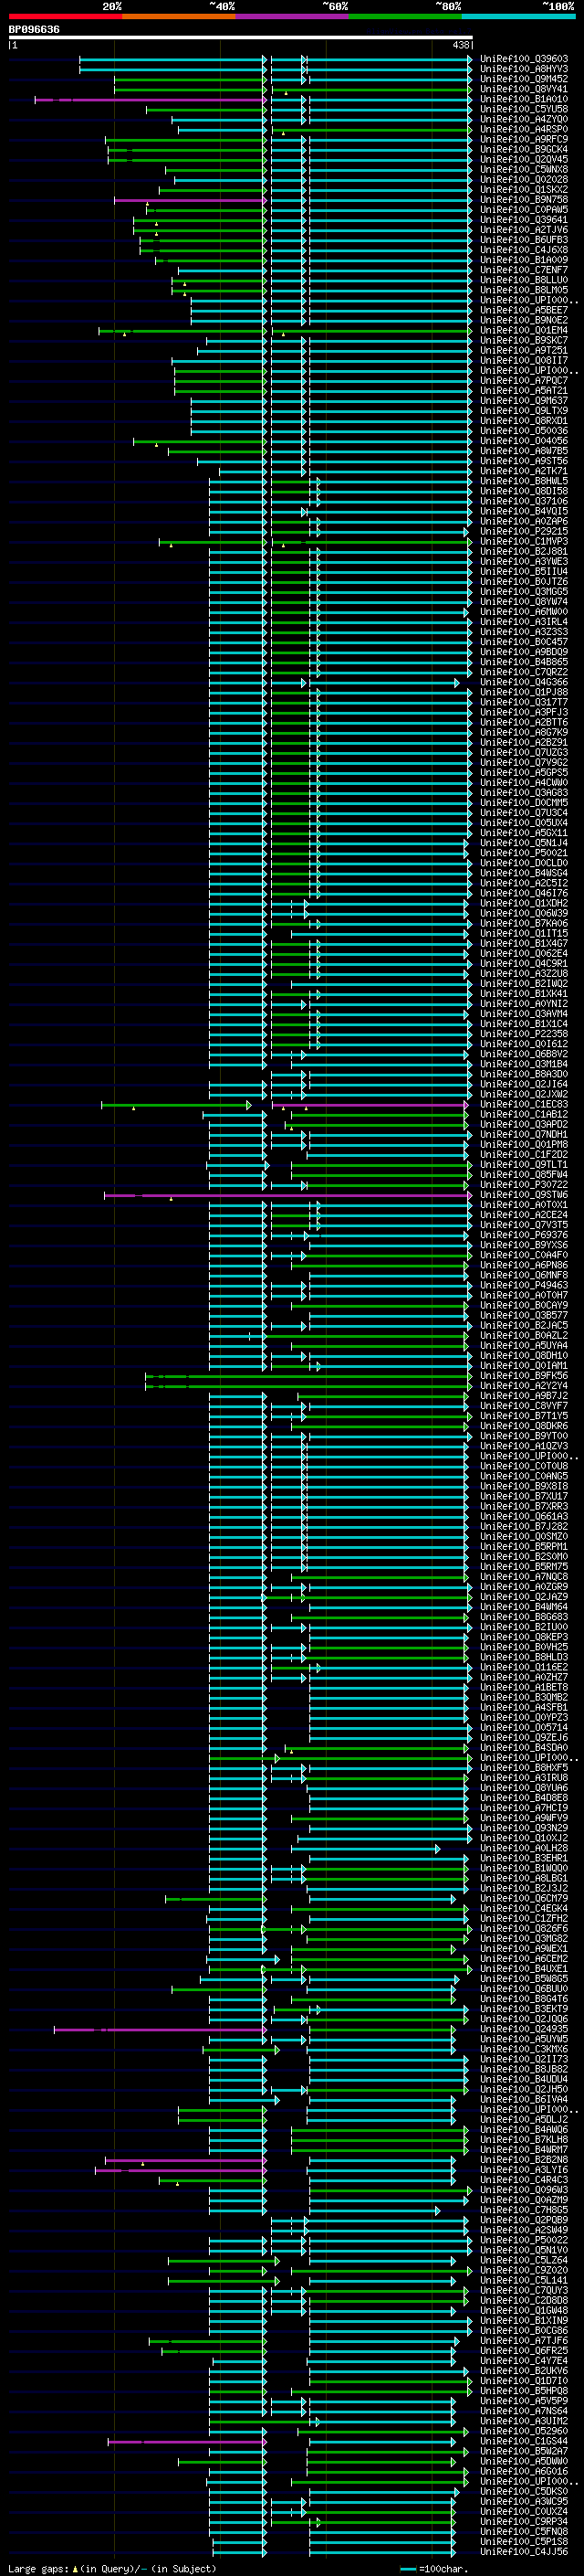Select the UniRef100_A4RSP0 label
The image size is (584, 2576).
(524, 129)
